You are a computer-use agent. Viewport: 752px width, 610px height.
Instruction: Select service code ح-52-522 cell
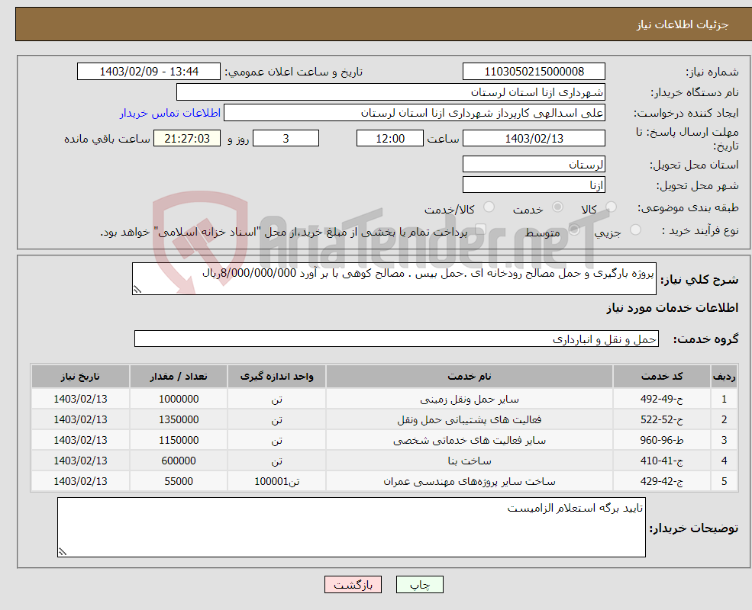tap(662, 419)
